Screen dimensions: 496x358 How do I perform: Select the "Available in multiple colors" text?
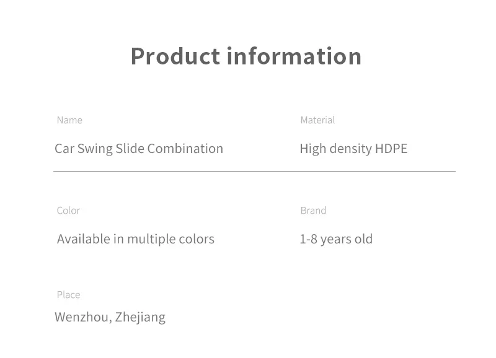point(136,239)
